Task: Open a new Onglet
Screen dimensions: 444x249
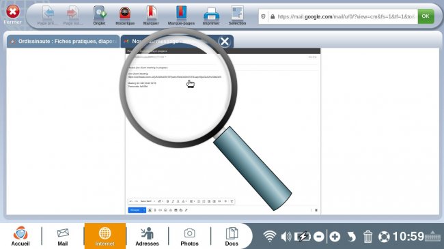Action: [x=100, y=16]
